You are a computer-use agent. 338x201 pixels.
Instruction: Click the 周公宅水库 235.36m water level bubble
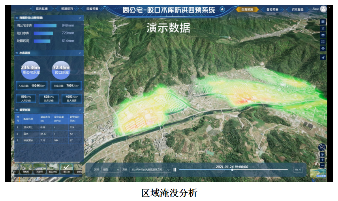pos(30,70)
